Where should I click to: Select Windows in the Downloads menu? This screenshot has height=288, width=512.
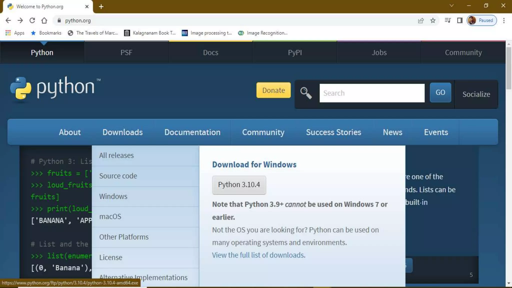click(113, 196)
